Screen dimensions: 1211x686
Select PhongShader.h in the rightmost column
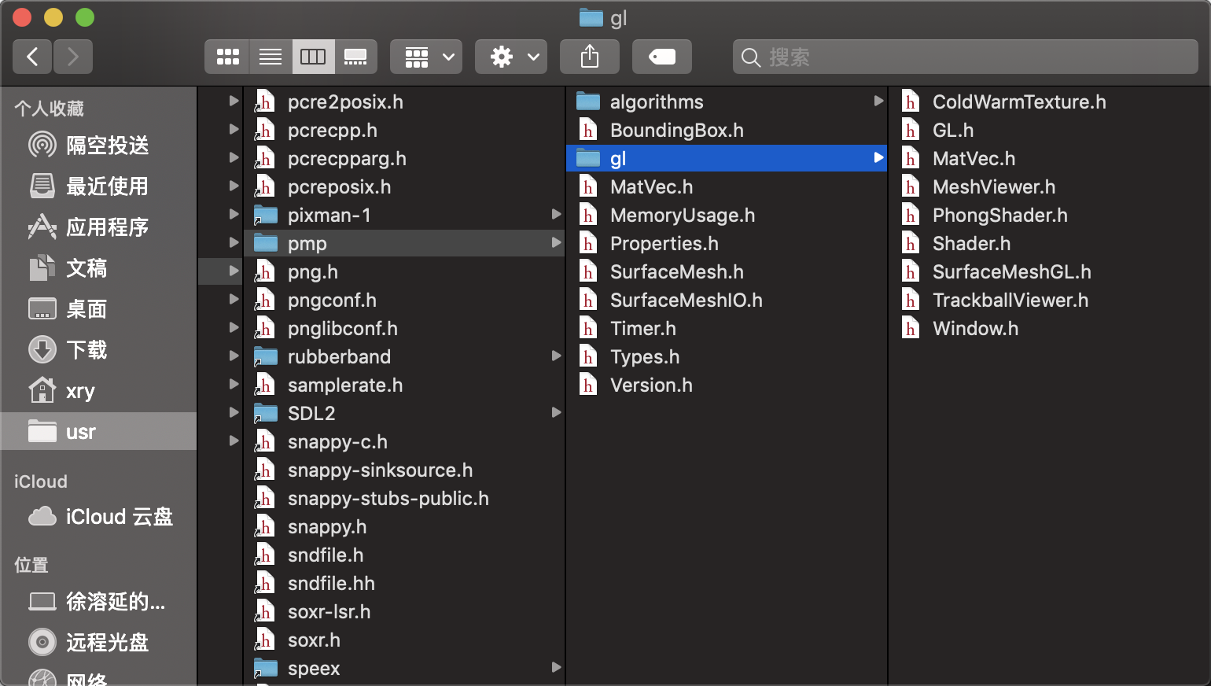click(x=1000, y=215)
